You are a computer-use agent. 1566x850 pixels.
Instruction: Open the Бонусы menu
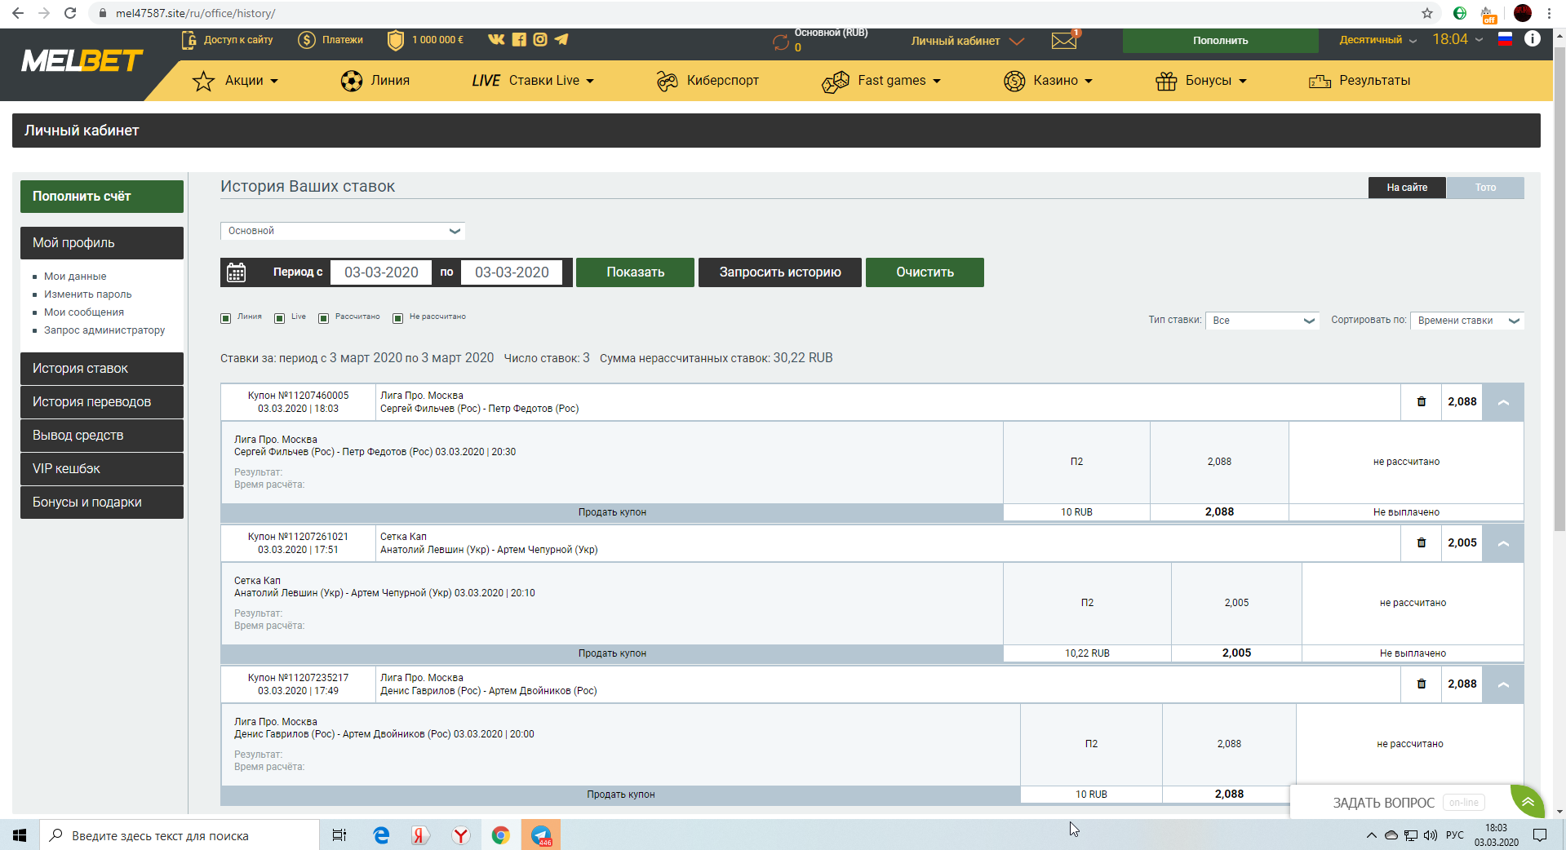point(1201,81)
